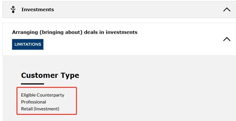The height and width of the screenshot is (121, 236).
Task: Select the Investments section title
Action: click(38, 10)
